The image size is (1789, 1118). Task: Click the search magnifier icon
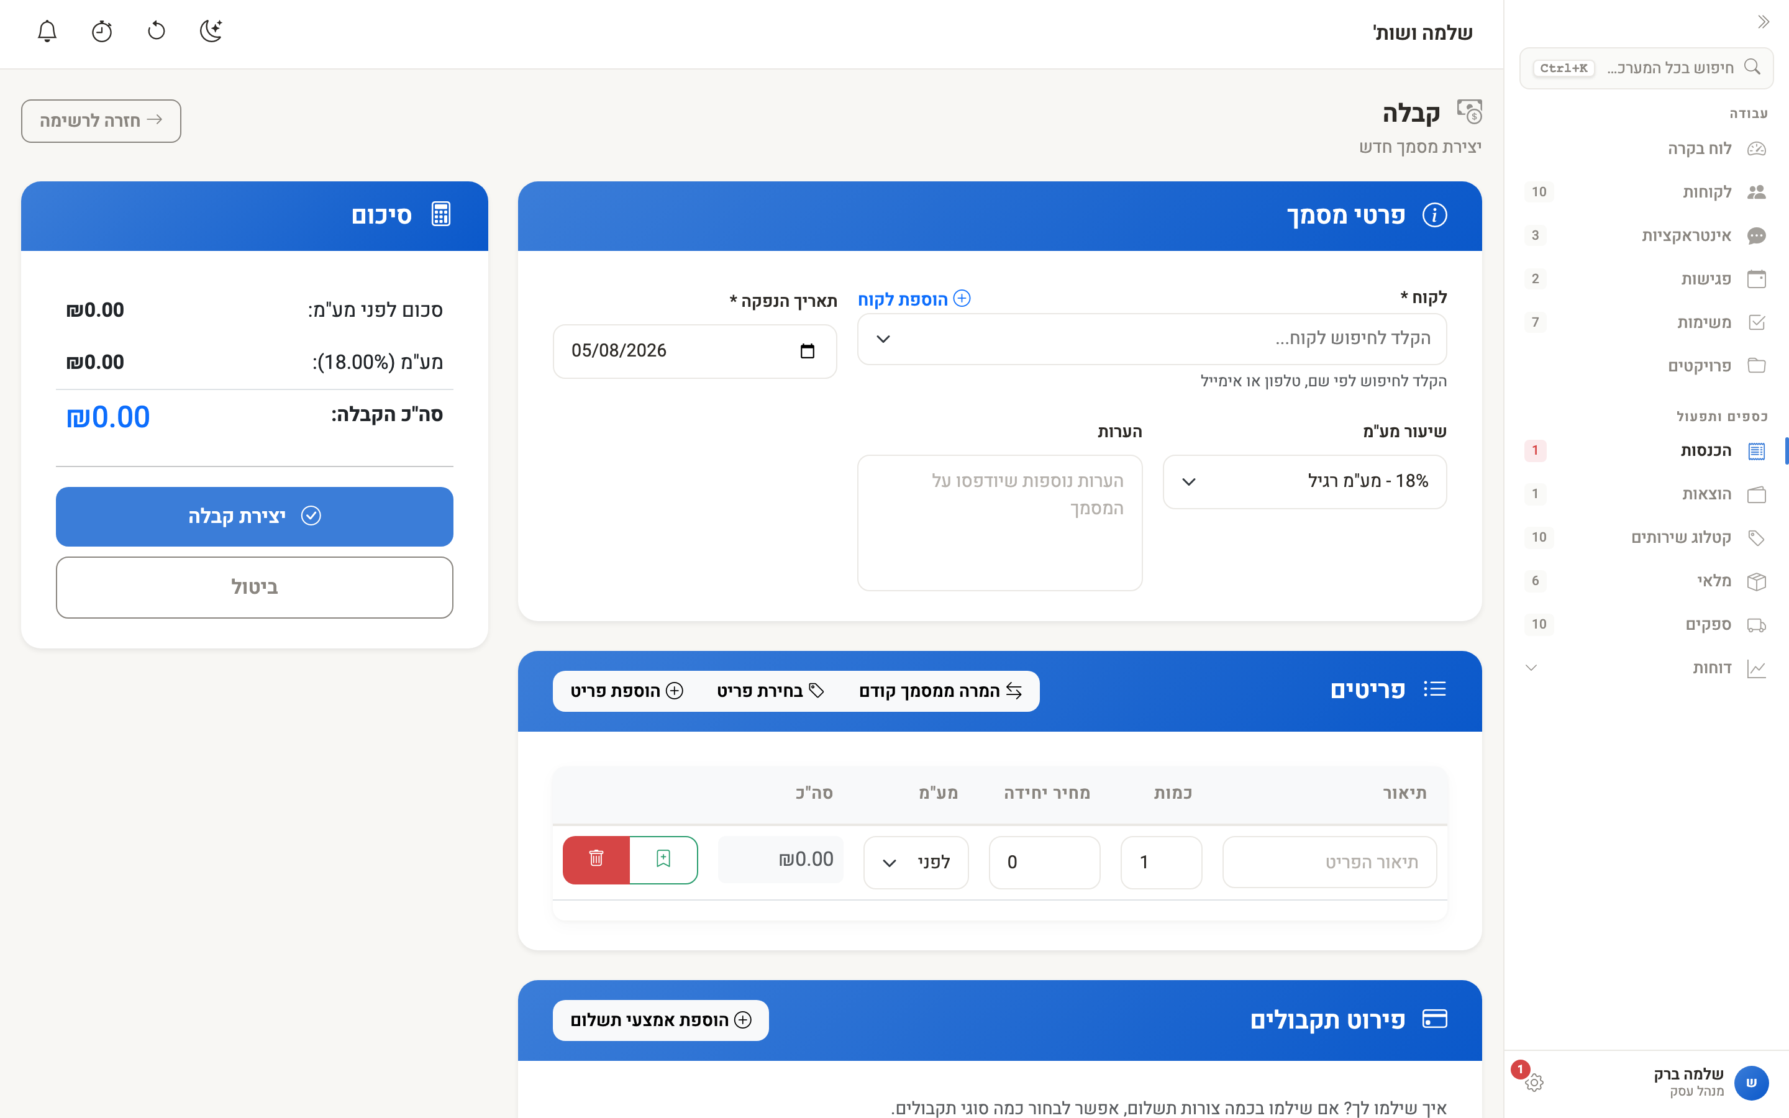1752,67
